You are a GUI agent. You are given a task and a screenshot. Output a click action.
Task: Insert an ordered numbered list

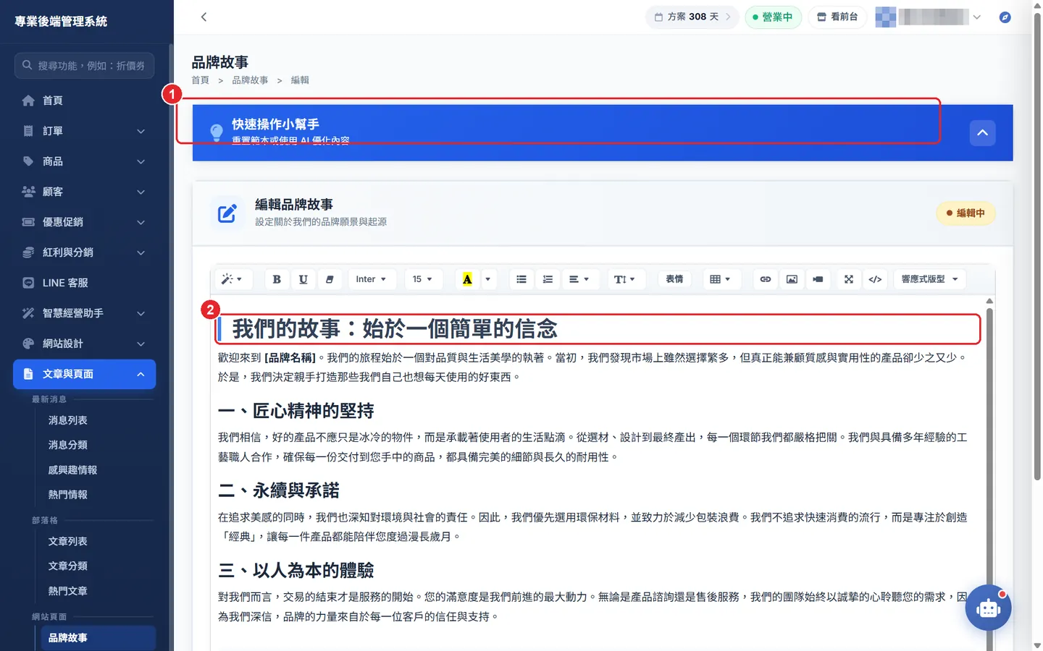(x=548, y=279)
